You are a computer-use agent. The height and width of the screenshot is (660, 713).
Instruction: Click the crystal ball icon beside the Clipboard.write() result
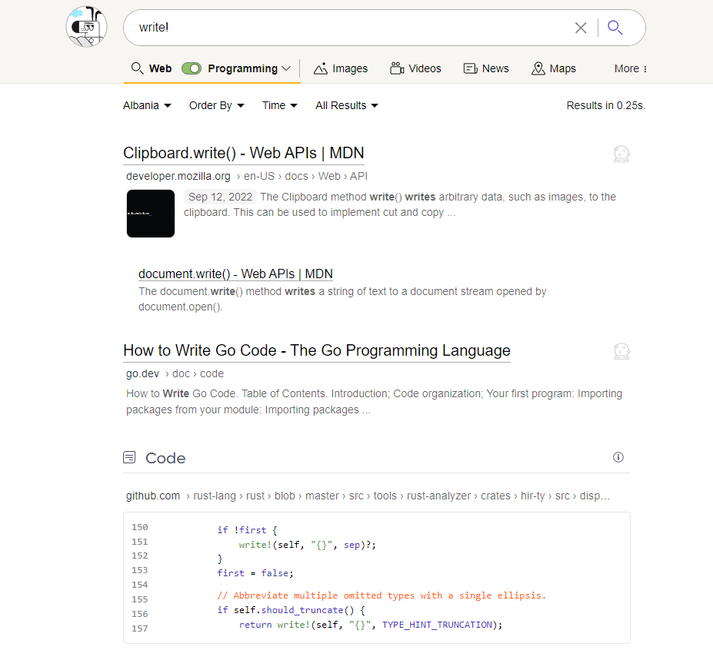tap(621, 154)
